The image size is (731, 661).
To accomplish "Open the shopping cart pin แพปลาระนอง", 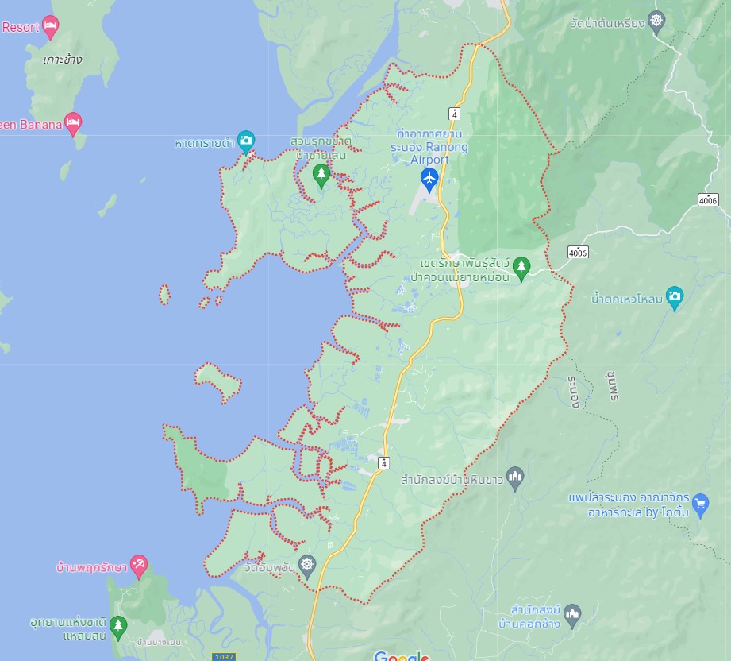I will point(700,505).
